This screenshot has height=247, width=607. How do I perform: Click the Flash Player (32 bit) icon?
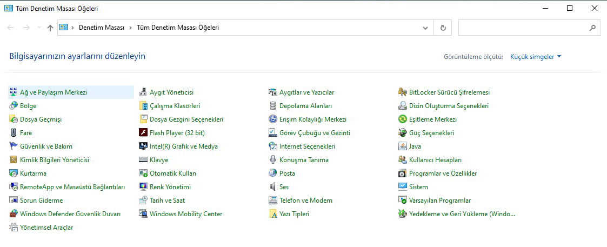pyautogui.click(x=143, y=133)
